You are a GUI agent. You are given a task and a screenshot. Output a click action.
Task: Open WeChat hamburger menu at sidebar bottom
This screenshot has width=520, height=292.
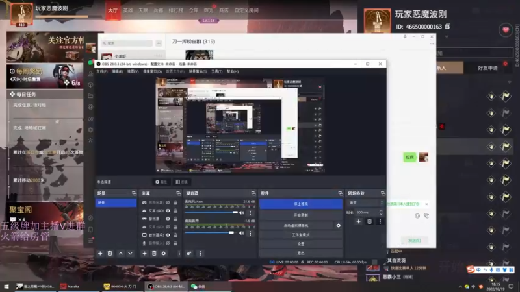click(90, 240)
